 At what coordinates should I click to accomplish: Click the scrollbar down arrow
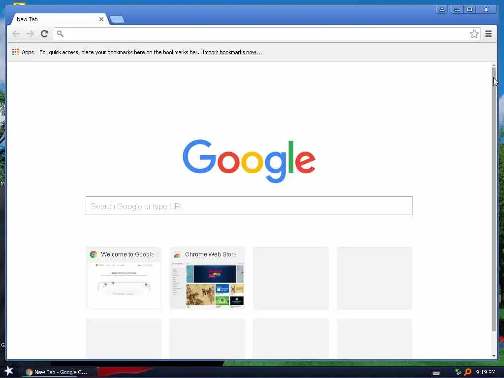(494, 356)
